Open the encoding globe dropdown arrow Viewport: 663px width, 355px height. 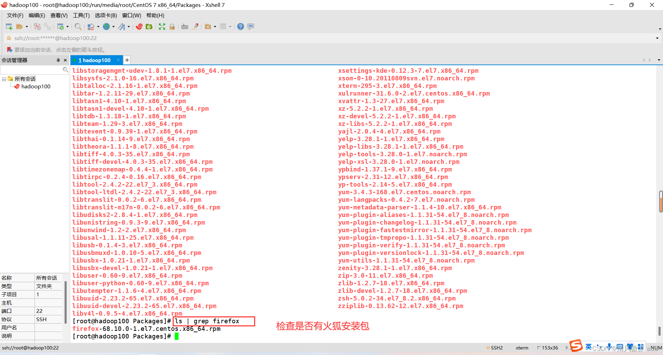(113, 27)
